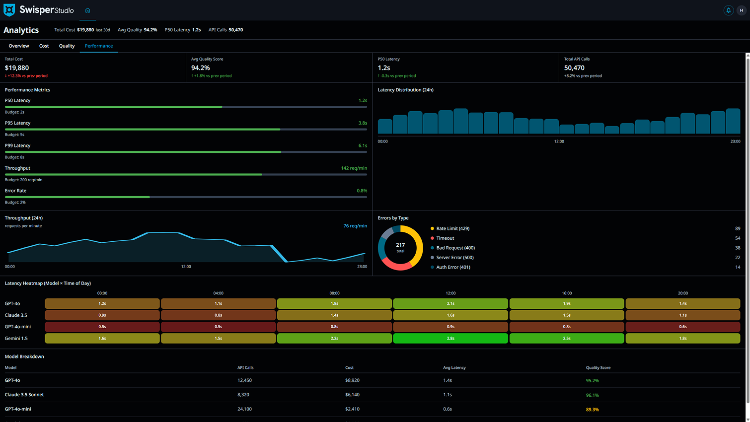Hide the Timeout series via its legend dot
This screenshot has width=750, height=422.
[x=433, y=238]
